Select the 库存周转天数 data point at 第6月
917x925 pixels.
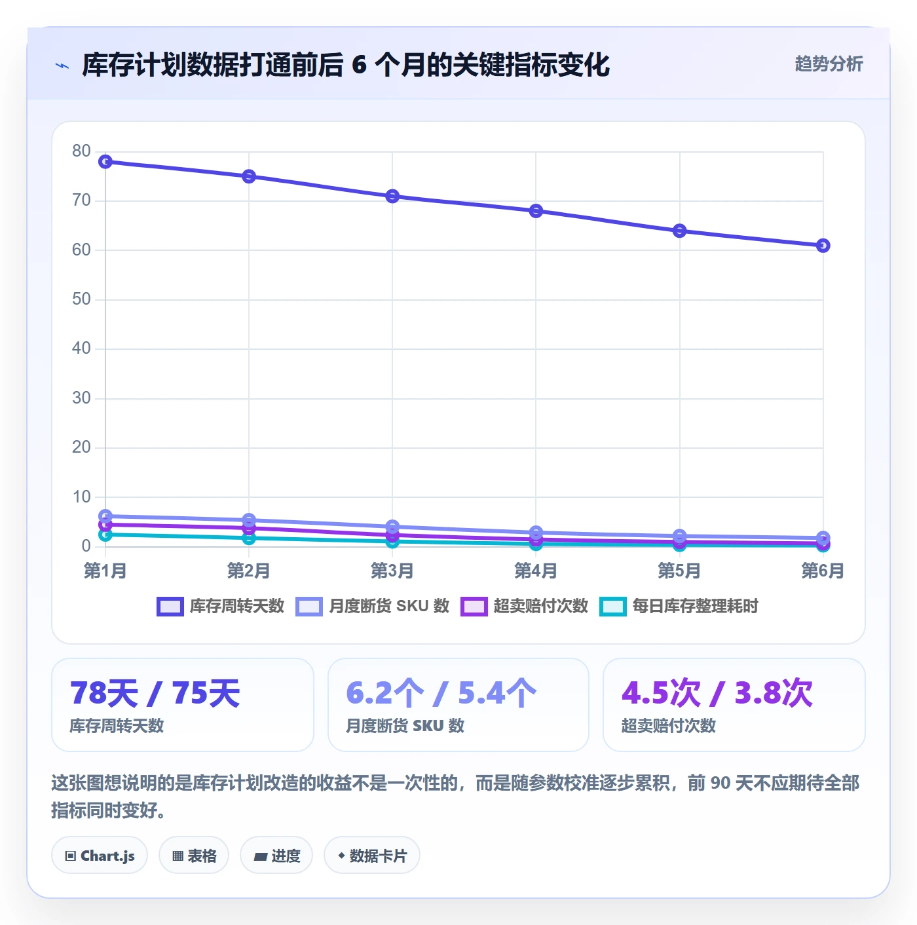pyautogui.click(x=823, y=246)
